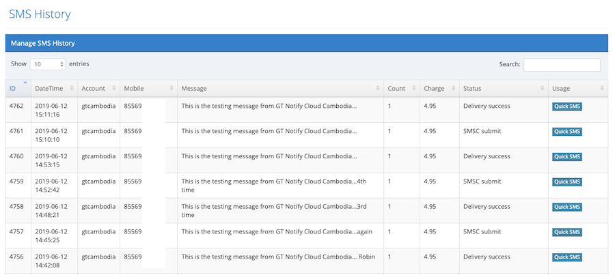Screen dimensions: 615x275
Task: Select Quick SMS label in row 4759
Action: point(566,182)
